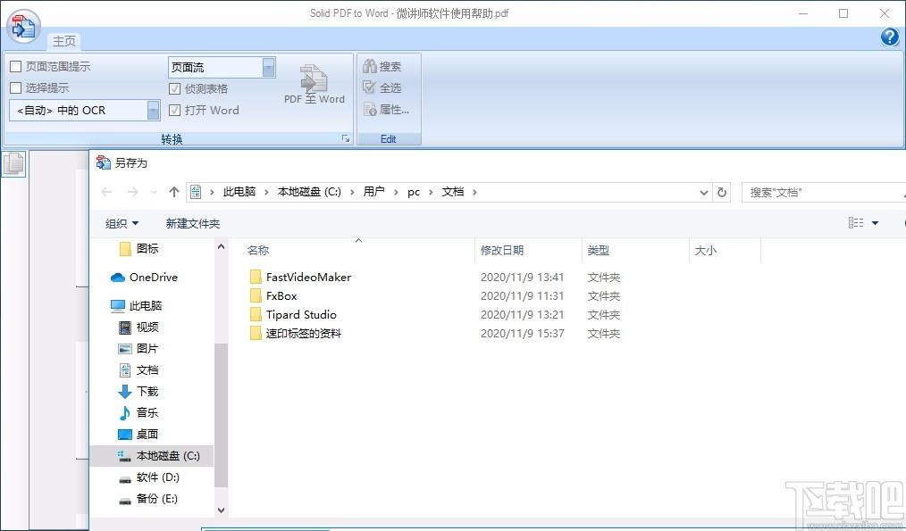This screenshot has width=906, height=531.
Task: Go up one folder level arrow
Action: (174, 192)
